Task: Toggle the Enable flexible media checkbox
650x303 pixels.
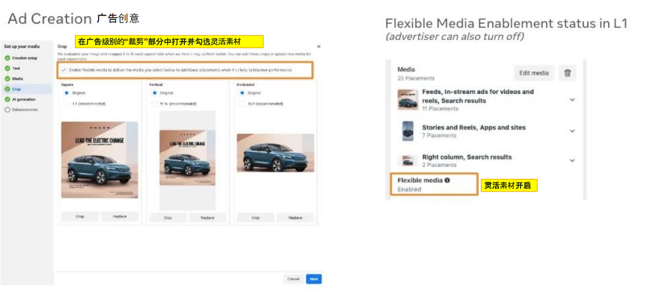Action: (63, 70)
